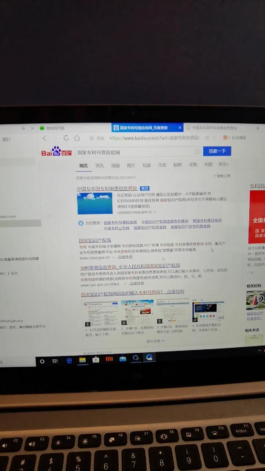Click the blue sky thumbnail in first result
The image size is (265, 471).
point(95,203)
